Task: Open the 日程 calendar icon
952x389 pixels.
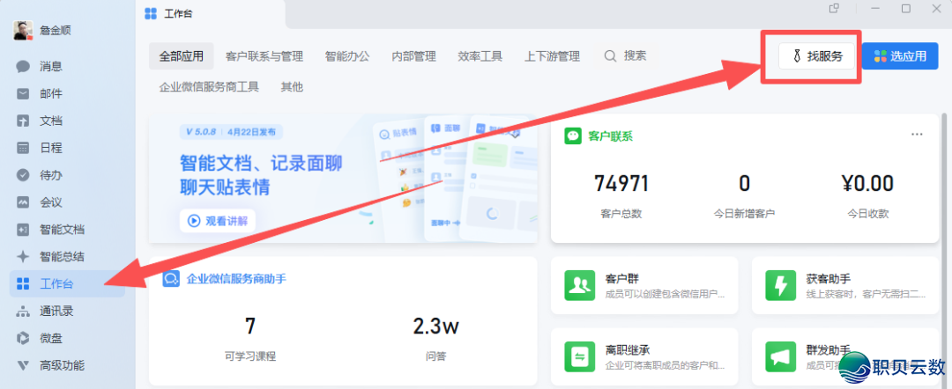Action: click(23, 148)
